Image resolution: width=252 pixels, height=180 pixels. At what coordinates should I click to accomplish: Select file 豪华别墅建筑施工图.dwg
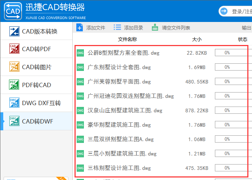pyautogui.click(x=119, y=125)
